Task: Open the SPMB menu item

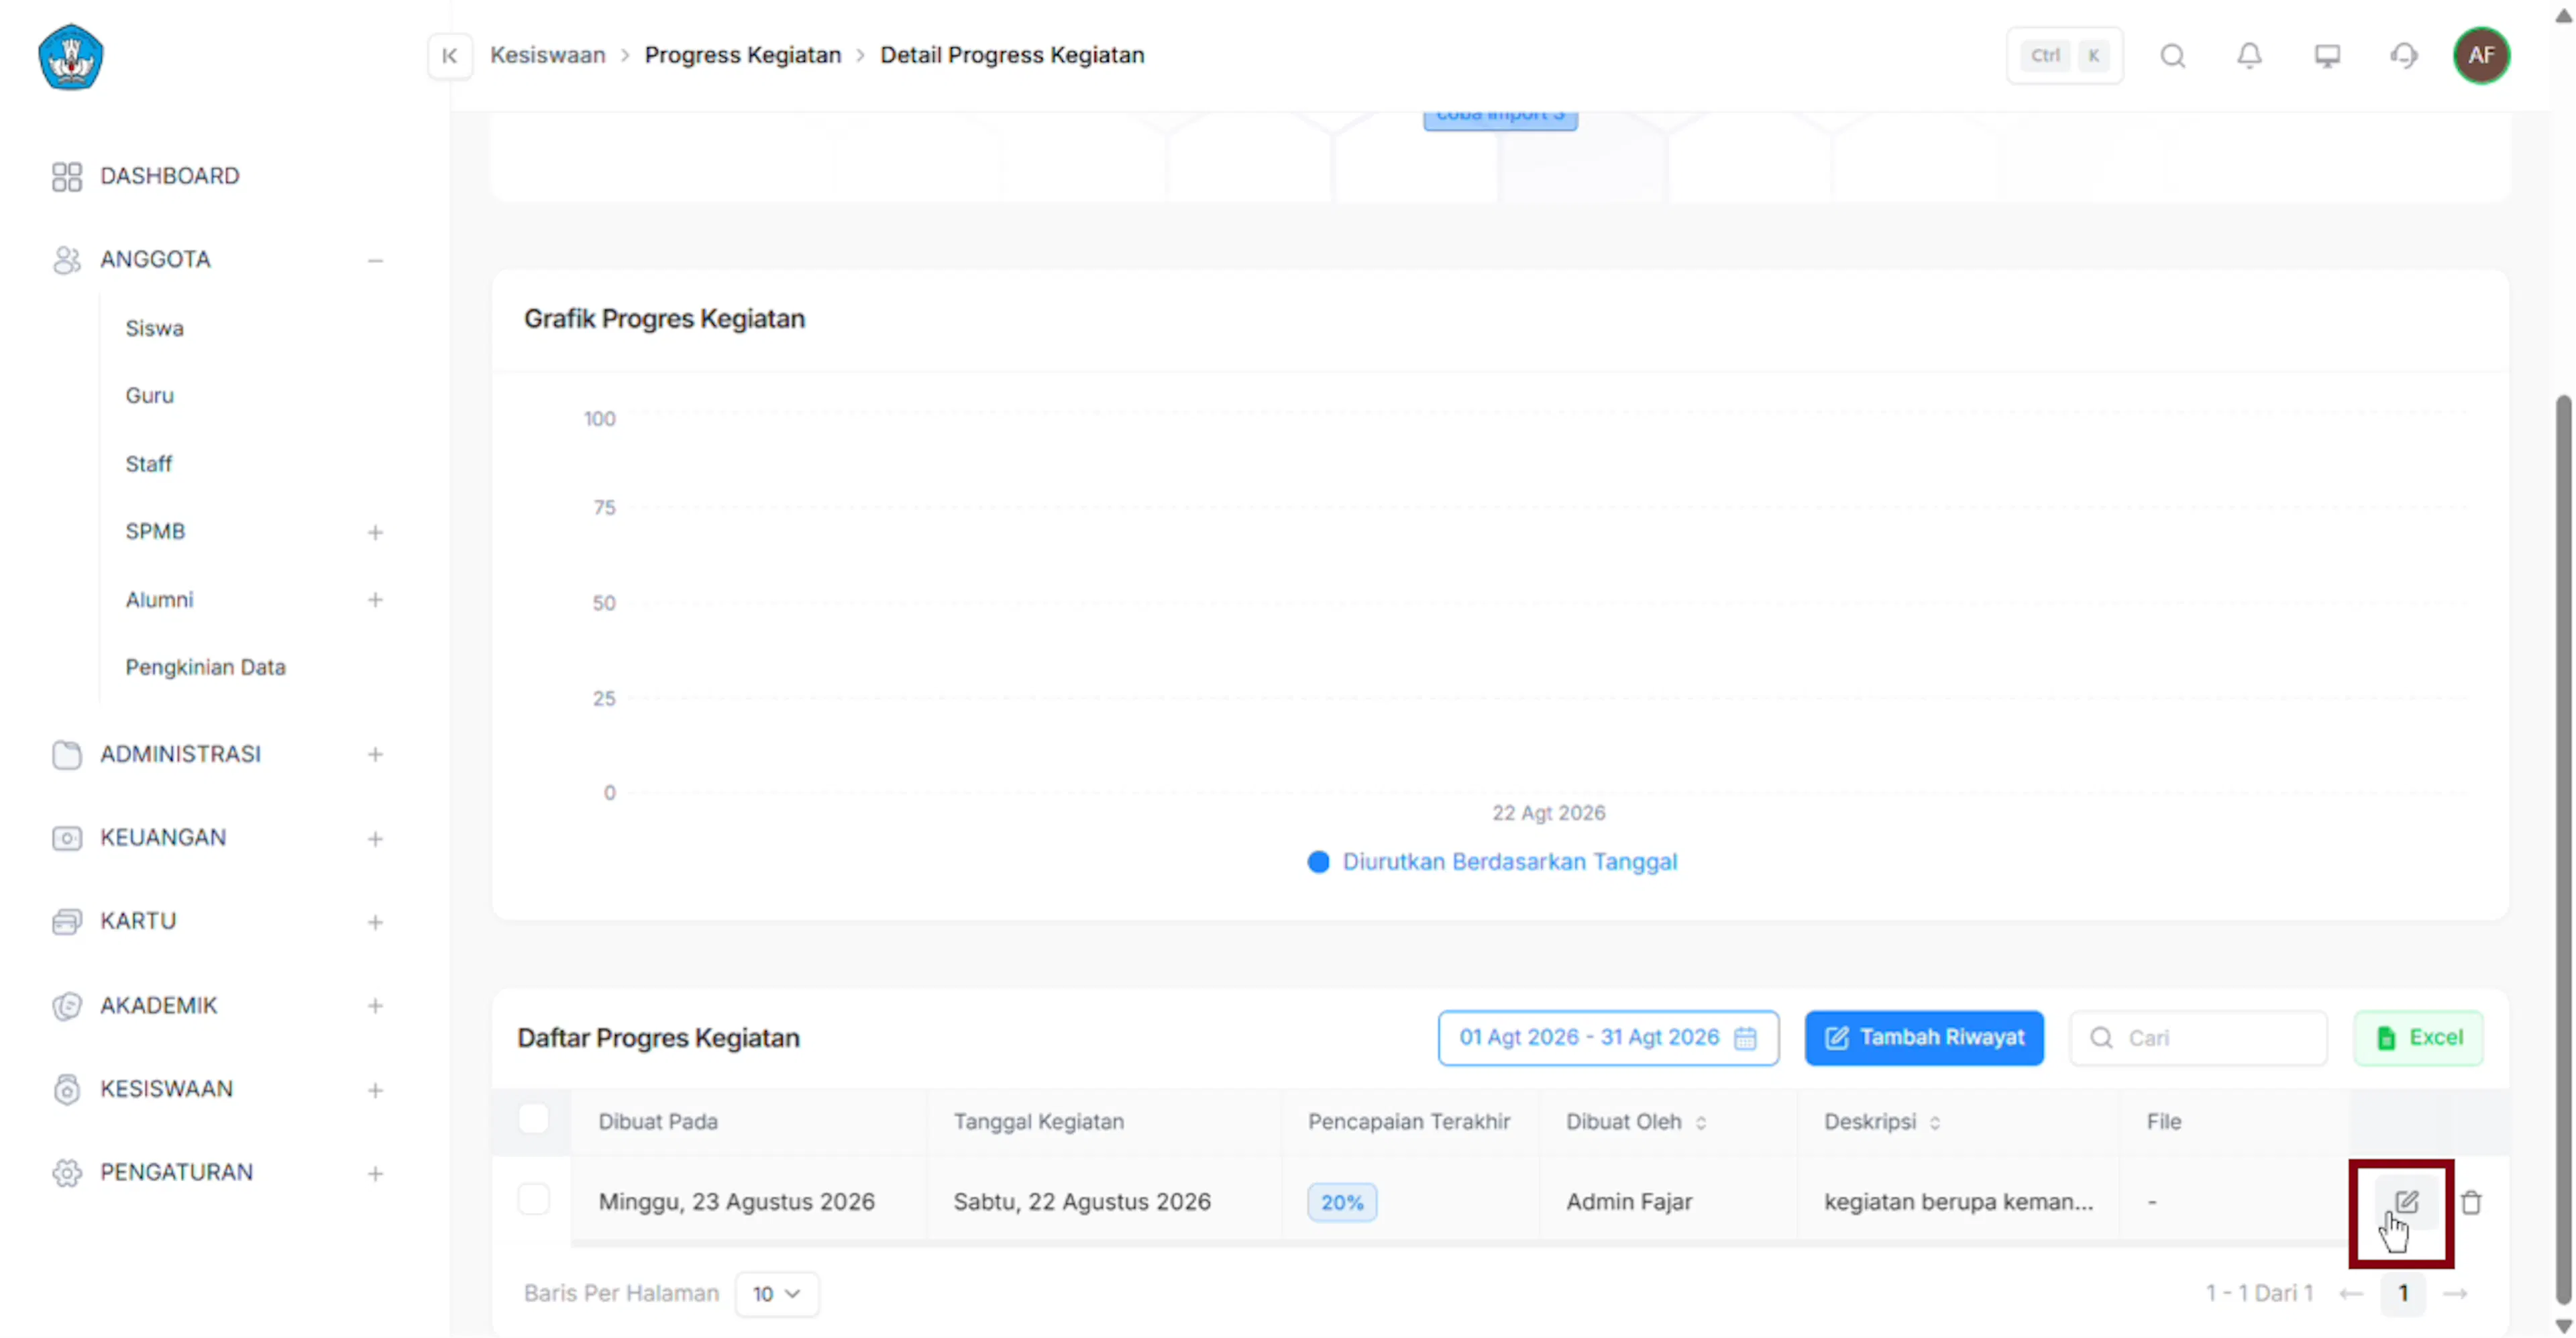Action: pos(155,532)
